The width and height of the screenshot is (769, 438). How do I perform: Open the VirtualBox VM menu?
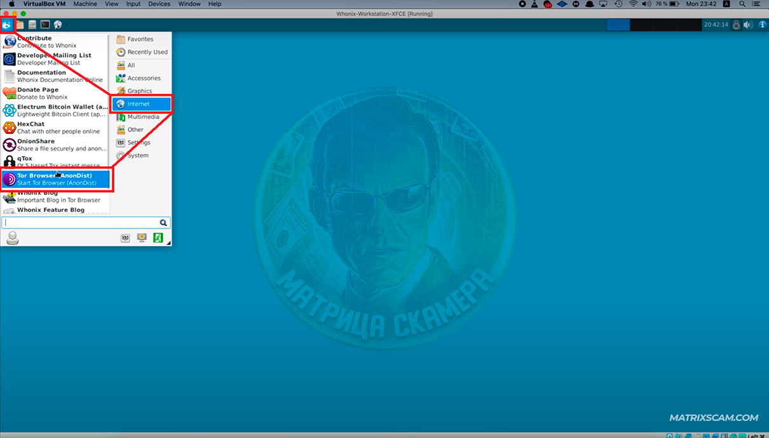44,4
